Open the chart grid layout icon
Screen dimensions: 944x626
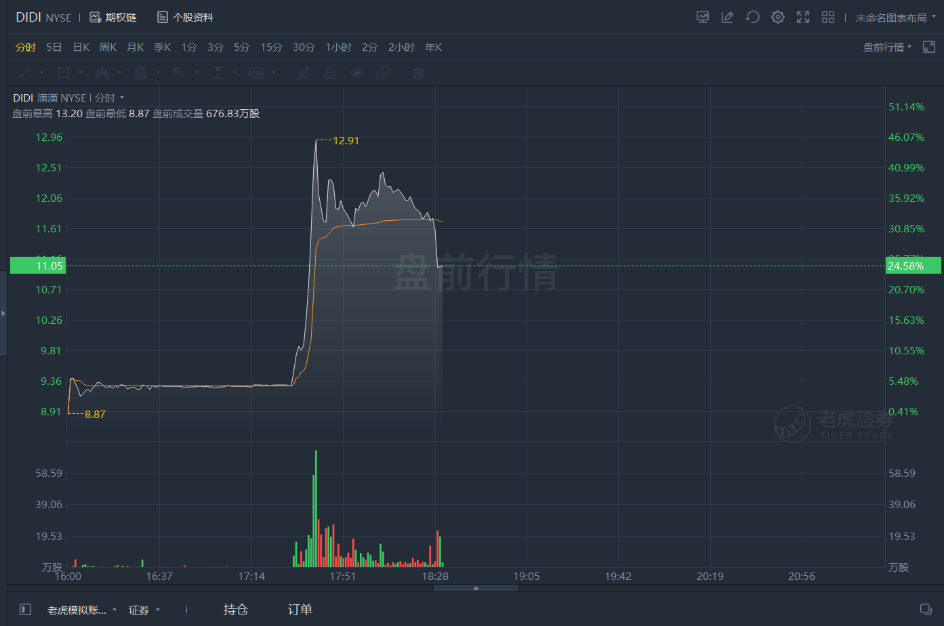pos(828,18)
